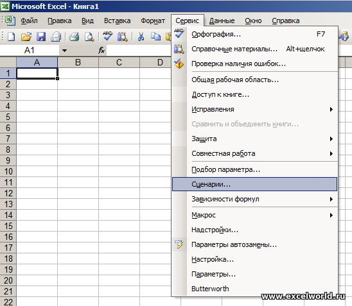Open the Формат menu
Viewport: 352px width, 306px height.
pos(153,21)
